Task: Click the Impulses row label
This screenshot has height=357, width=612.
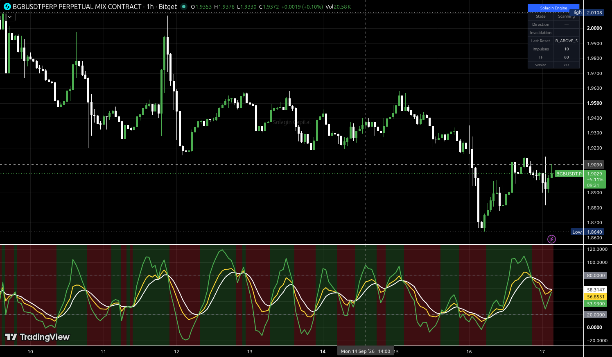Action: (x=540, y=49)
